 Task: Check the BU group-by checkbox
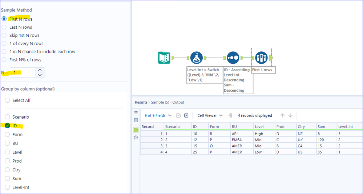click(8, 143)
